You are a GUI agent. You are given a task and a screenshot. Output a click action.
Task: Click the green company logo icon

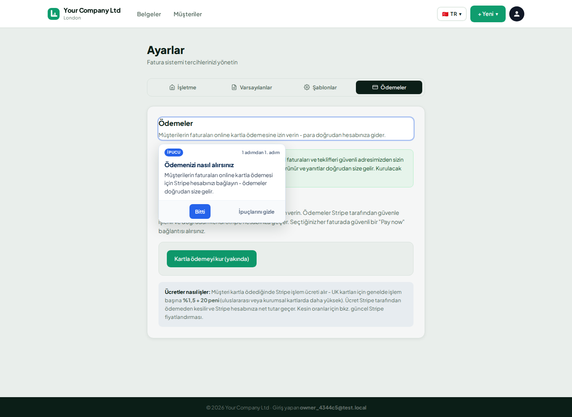click(x=54, y=14)
